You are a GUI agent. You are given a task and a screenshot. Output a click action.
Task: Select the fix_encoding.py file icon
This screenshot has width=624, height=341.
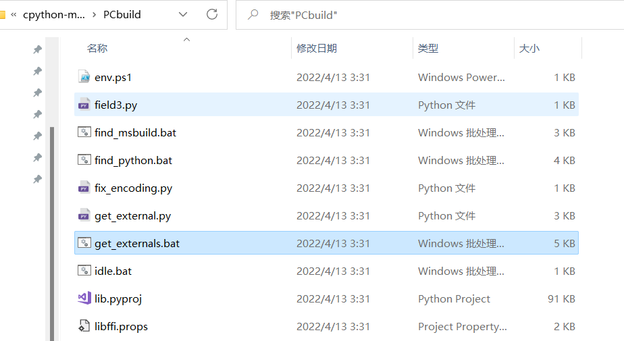click(84, 188)
